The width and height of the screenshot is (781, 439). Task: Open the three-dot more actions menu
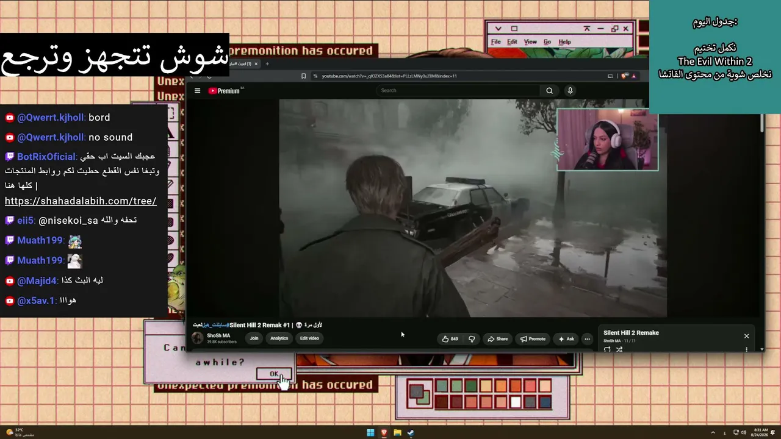(x=587, y=339)
